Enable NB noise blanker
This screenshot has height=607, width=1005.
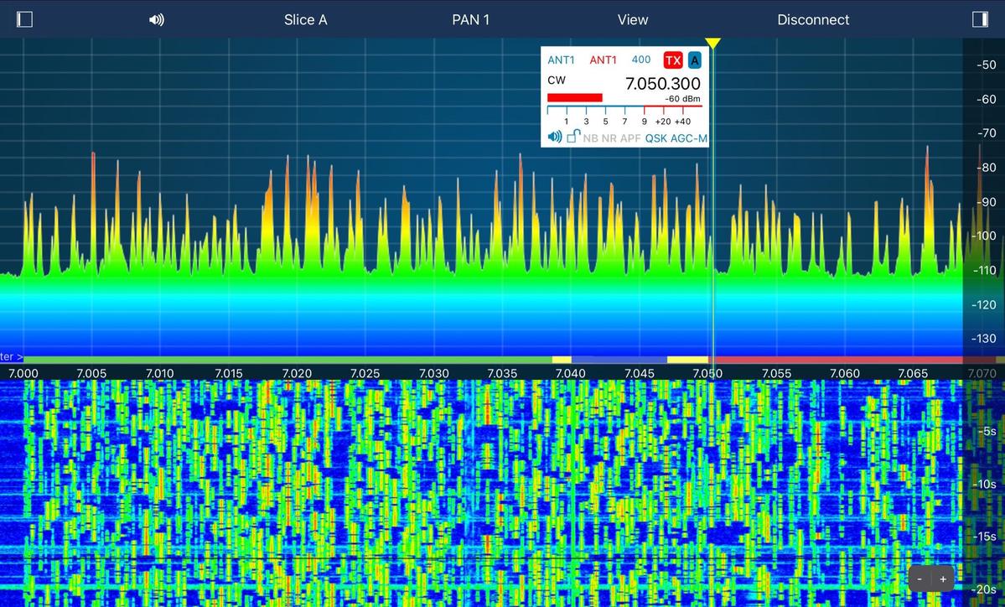click(591, 137)
